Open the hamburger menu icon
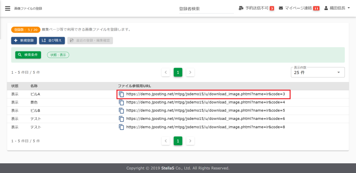 pyautogui.click(x=8, y=8)
